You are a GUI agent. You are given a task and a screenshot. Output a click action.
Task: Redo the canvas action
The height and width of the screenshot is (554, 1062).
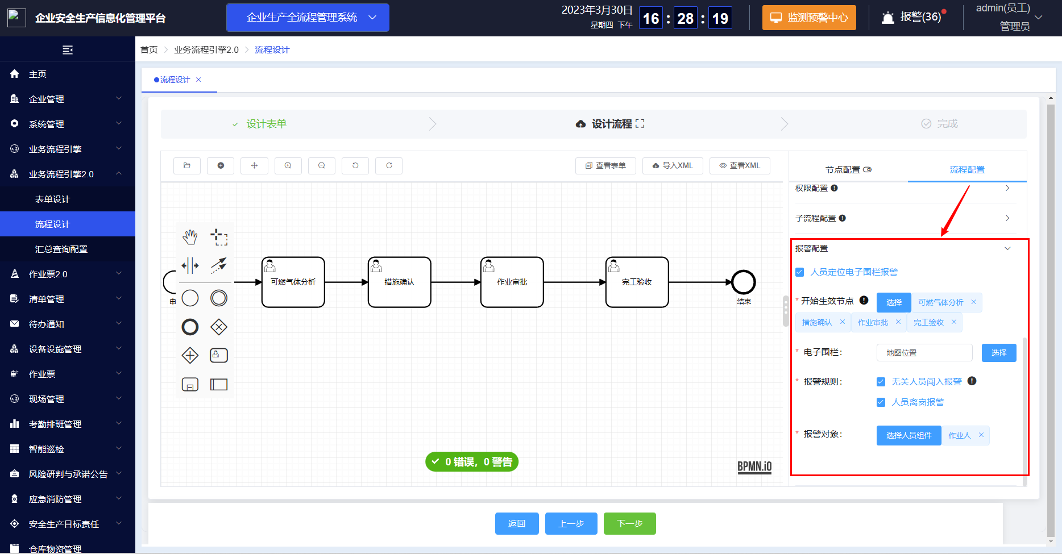coord(389,165)
